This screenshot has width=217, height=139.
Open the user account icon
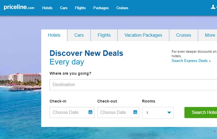(x=213, y=7)
